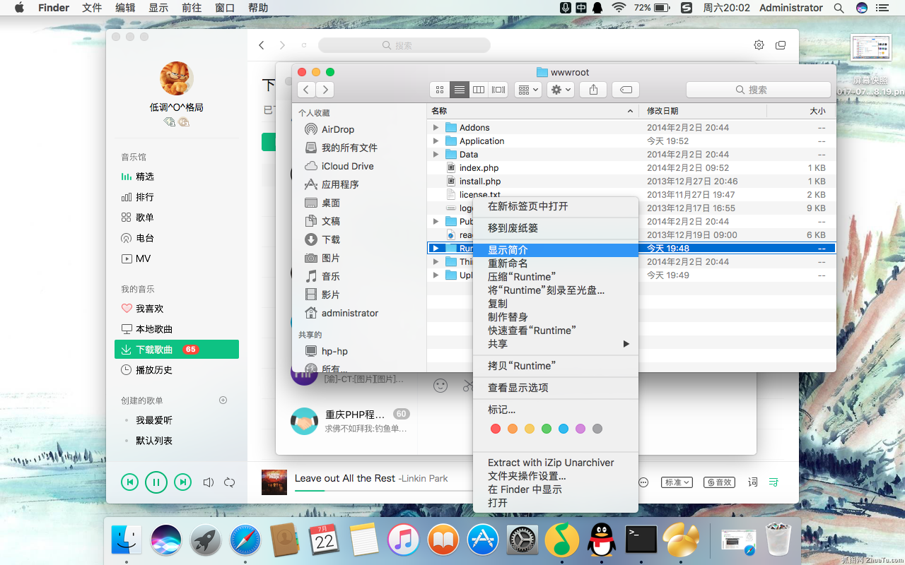This screenshot has width=905, height=565.
Task: Choose Extract with iZip Unarchiver
Action: point(556,463)
